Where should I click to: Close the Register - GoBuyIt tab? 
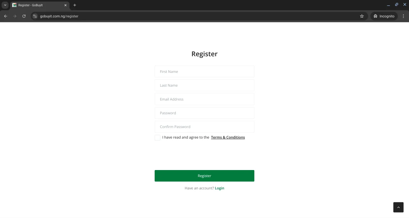tap(66, 5)
